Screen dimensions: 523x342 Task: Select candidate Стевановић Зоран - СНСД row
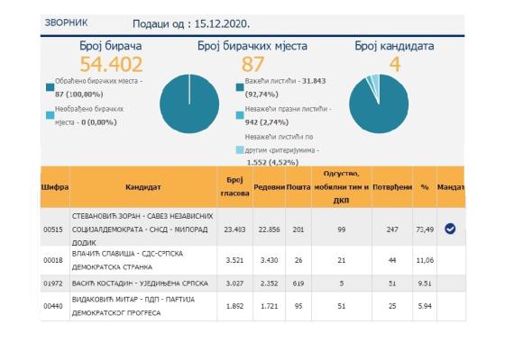point(252,227)
